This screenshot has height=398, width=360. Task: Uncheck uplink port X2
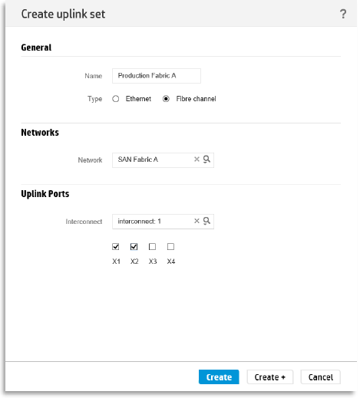coord(134,246)
